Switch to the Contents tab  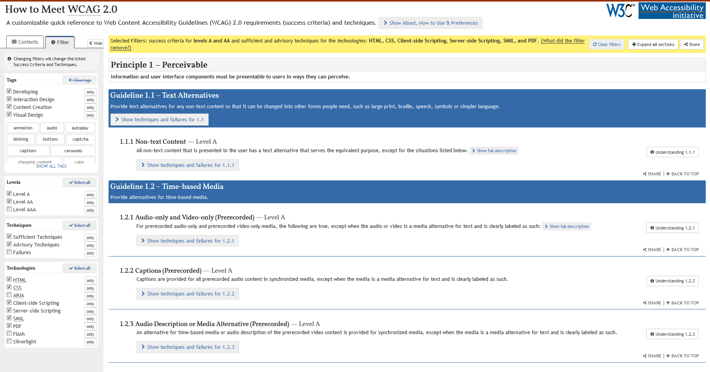click(x=25, y=42)
